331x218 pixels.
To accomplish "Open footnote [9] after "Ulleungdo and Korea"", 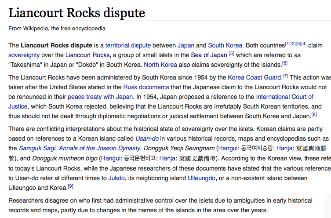I will [x=70, y=186].
